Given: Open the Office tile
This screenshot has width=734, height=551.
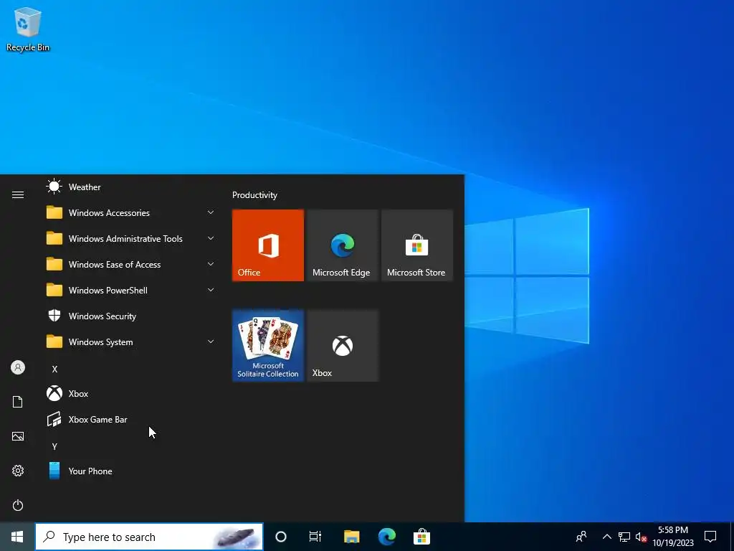Looking at the screenshot, I should (268, 245).
